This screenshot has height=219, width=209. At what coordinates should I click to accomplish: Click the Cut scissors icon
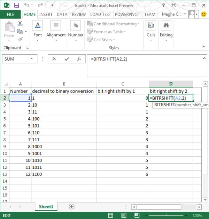[x=20, y=24]
